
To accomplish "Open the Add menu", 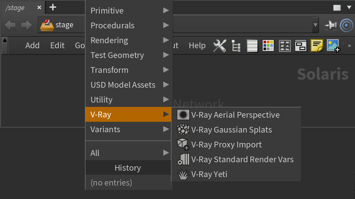I will pos(33,46).
